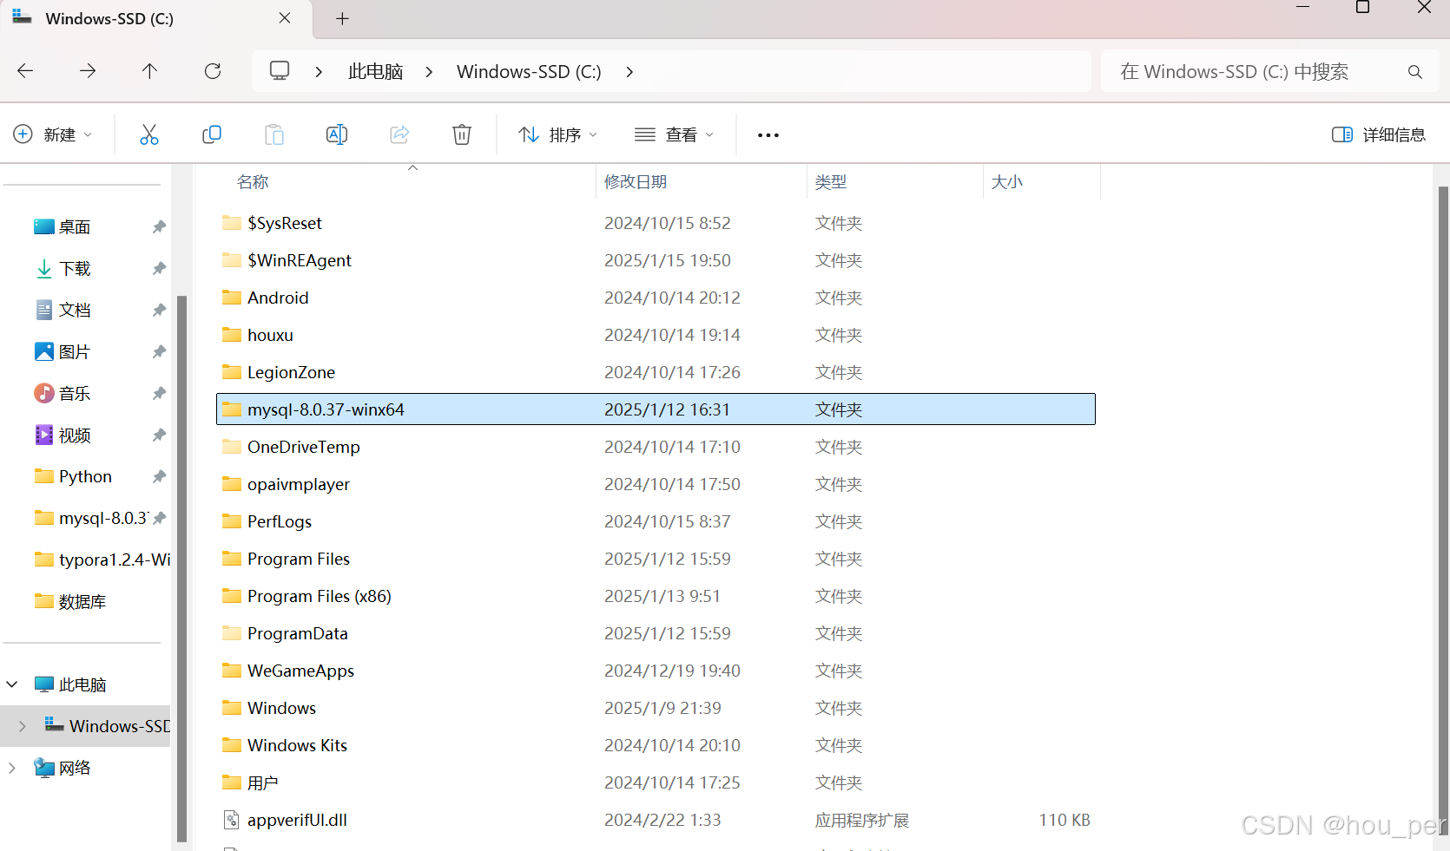Click the Paste icon

[x=274, y=134]
